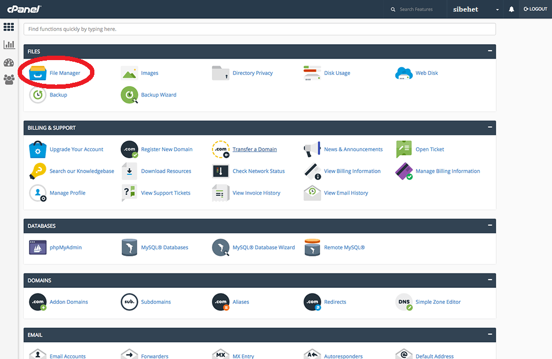Open the Open Ticket text link

click(x=429, y=149)
